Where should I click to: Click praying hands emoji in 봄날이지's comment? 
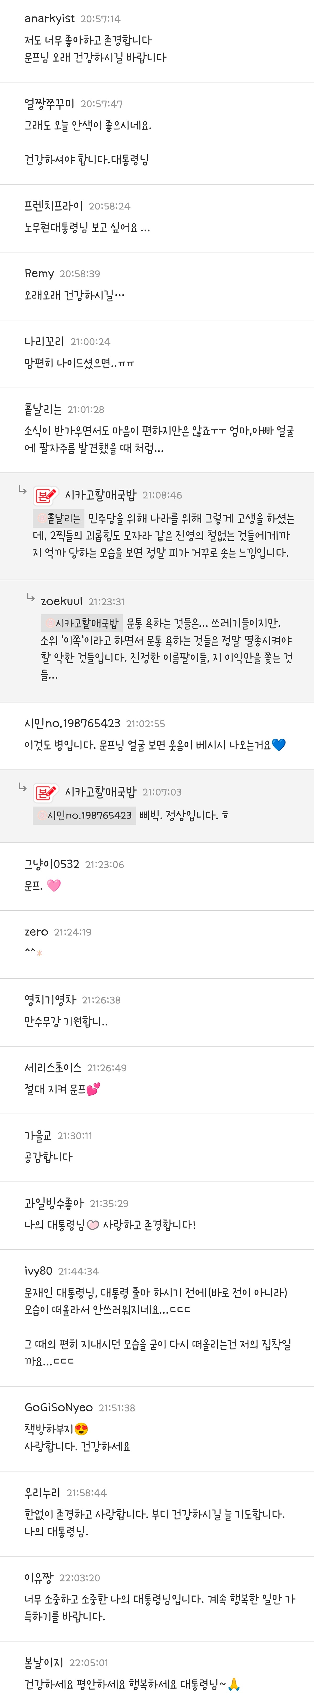coord(235,1684)
